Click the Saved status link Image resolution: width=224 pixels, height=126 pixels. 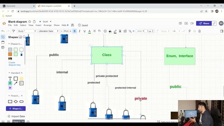pos(85,25)
